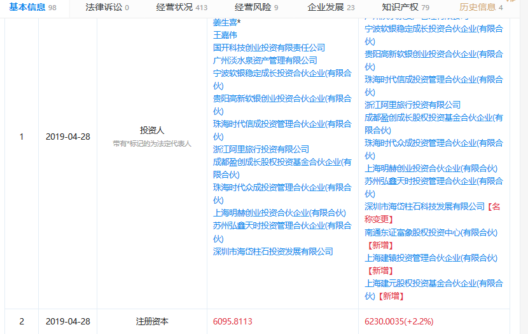Open 珠海时代众成投资管理合伙企业 in before-change column
Screen dimensions: 528x334
(x=282, y=194)
